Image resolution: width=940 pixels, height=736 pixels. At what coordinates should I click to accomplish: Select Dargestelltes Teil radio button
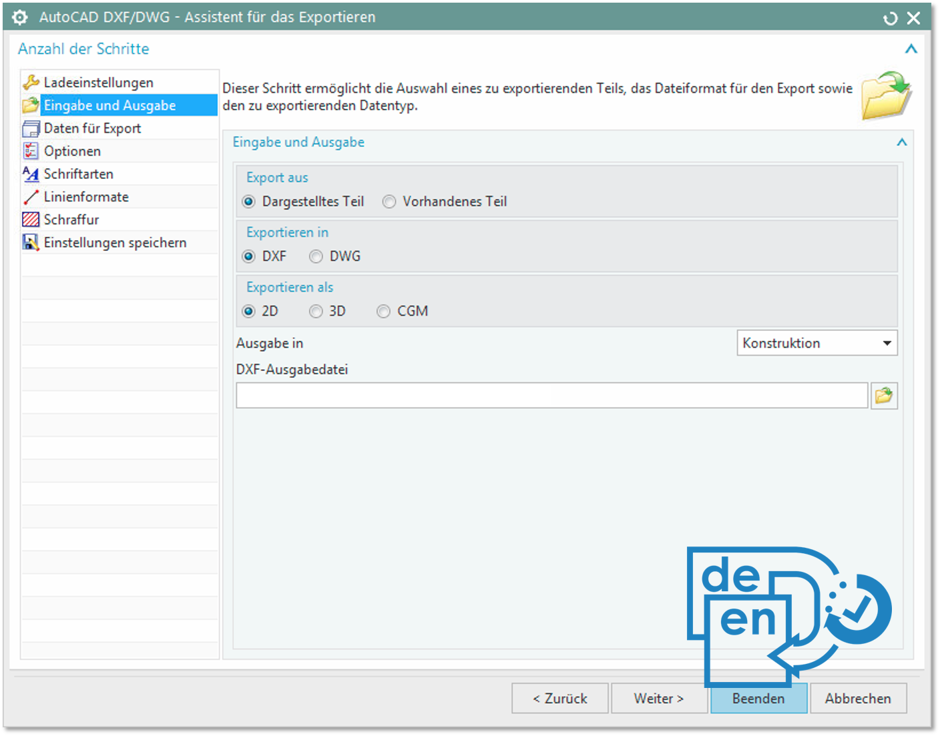point(249,202)
